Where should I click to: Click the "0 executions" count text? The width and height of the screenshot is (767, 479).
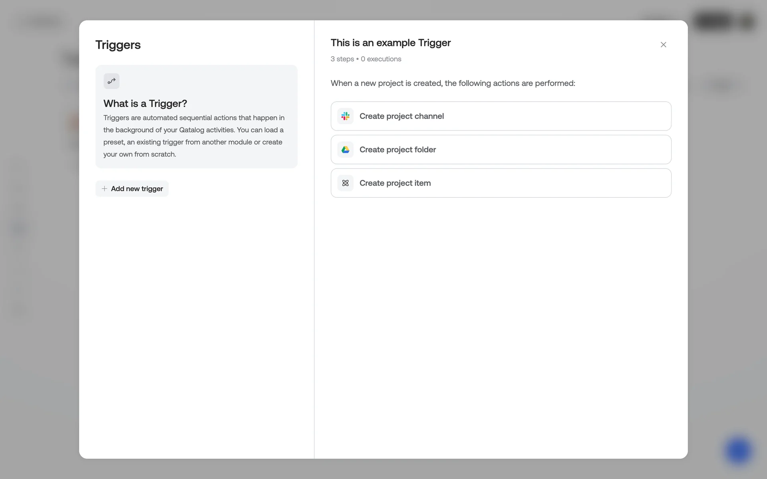click(381, 59)
